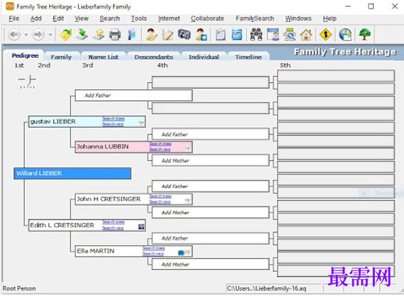Click Add Father above John H CRETSINGER

point(211,186)
